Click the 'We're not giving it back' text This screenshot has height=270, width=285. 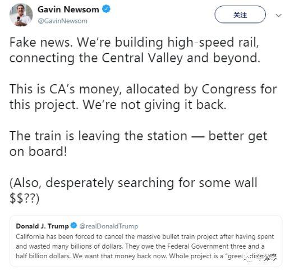tap(155, 105)
